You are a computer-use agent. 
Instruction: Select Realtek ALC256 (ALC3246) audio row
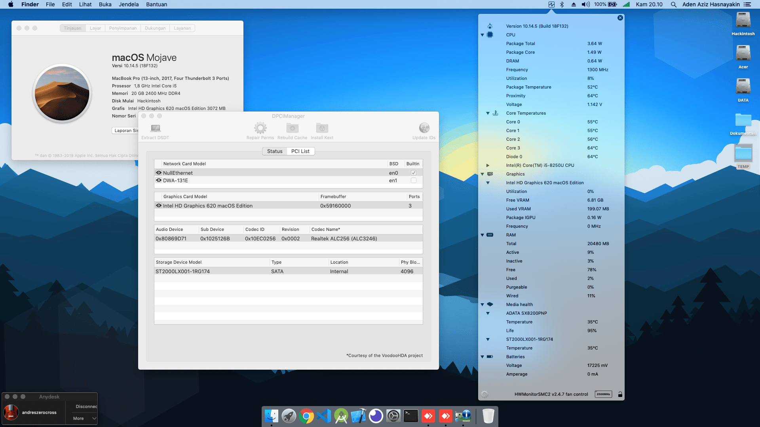(289, 238)
